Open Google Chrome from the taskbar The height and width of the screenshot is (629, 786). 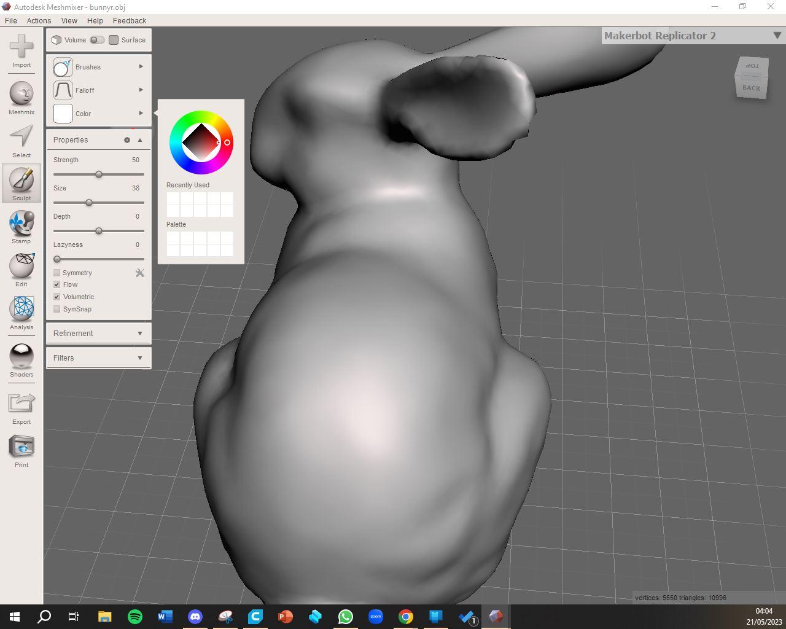(406, 617)
